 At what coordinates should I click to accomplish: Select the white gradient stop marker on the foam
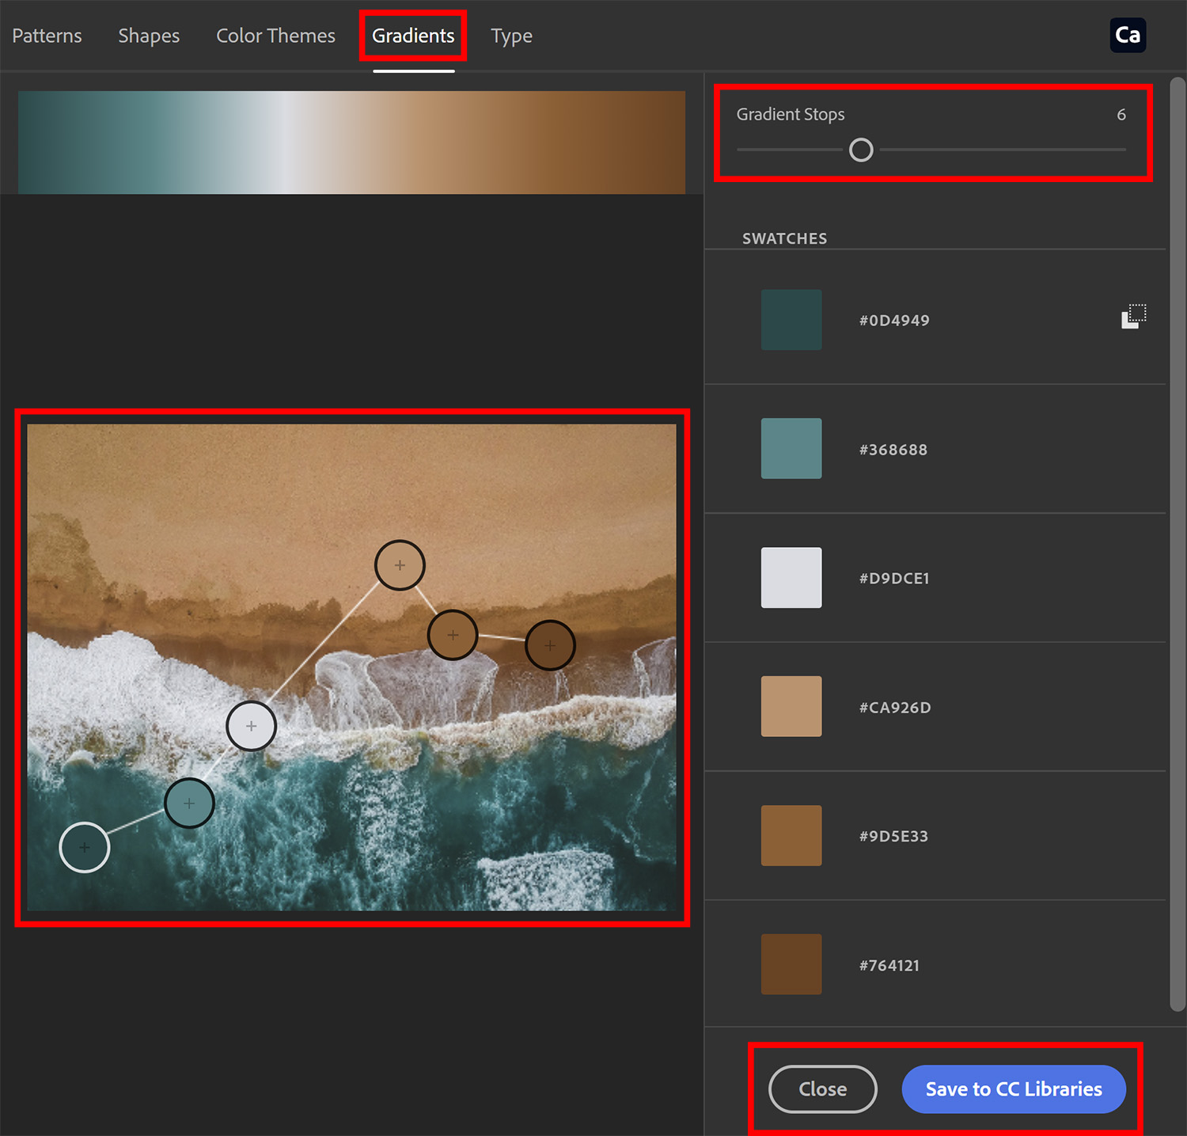tap(251, 725)
